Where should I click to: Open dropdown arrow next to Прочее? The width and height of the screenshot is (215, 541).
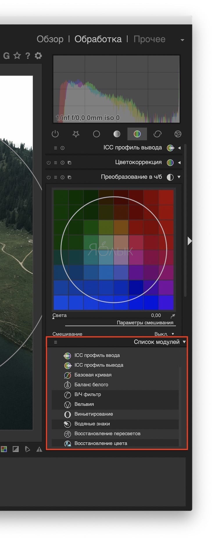click(x=182, y=40)
